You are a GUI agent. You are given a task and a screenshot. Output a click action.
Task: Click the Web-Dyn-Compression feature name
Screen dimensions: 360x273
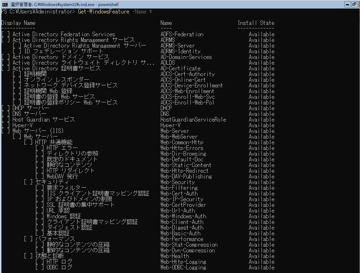coord(187,250)
